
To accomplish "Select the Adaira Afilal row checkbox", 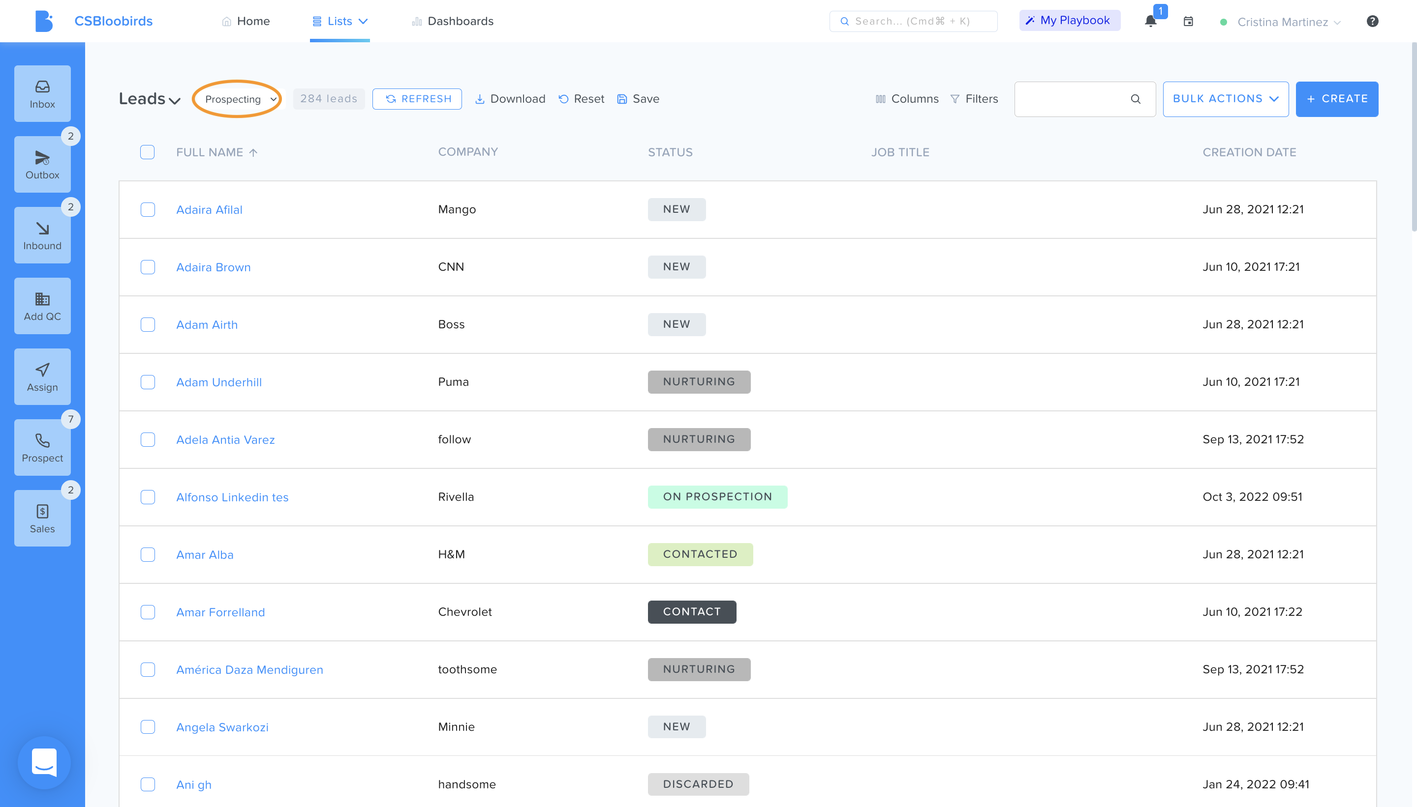I will pyautogui.click(x=148, y=209).
